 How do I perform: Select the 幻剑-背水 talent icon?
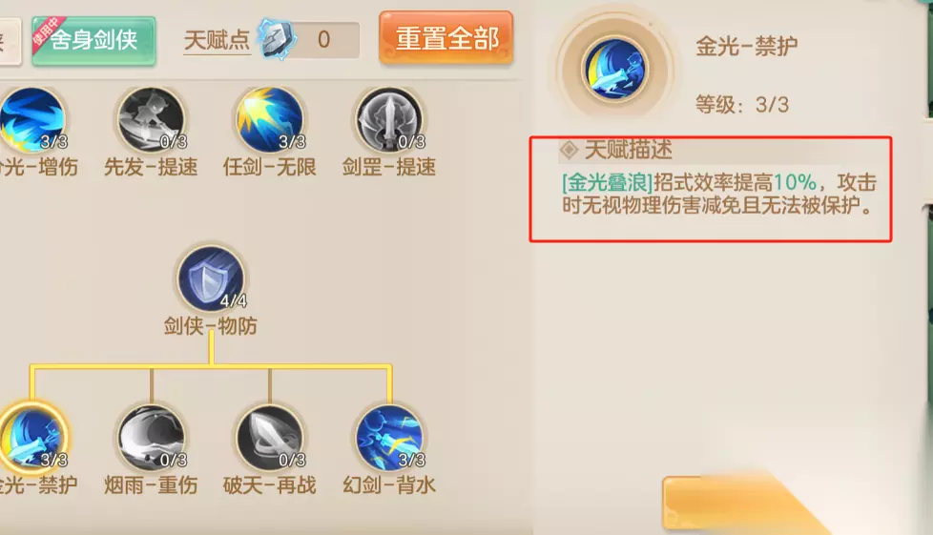389,440
